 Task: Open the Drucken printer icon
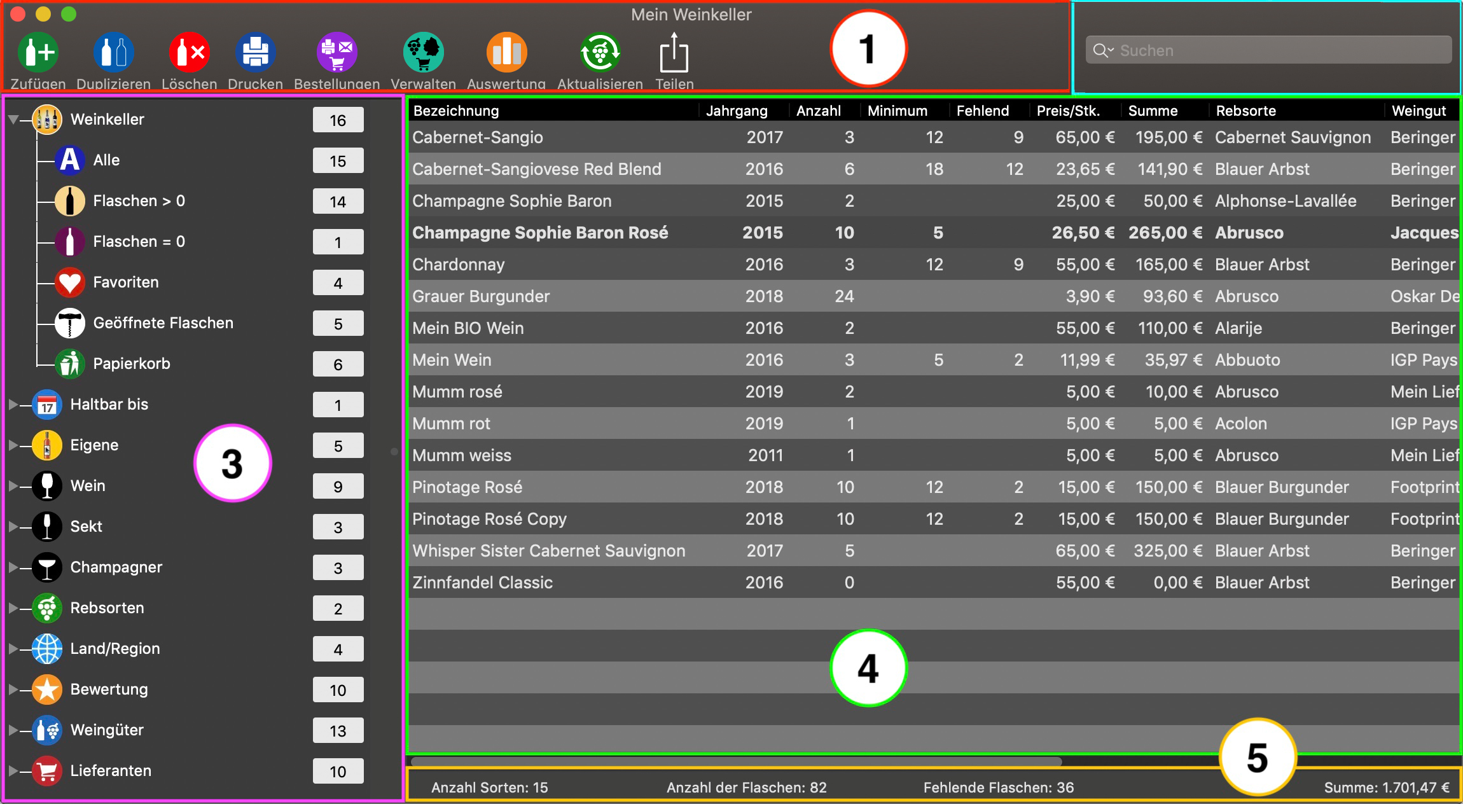[256, 52]
